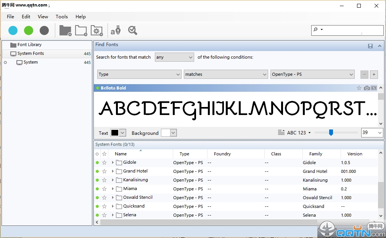Toggle activation dot for Miama font
386x238 pixels.
[x=97, y=189]
